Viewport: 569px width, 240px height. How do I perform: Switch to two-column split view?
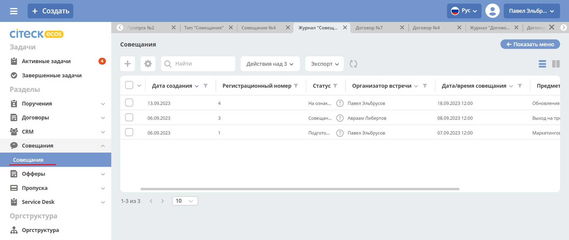[x=556, y=64]
